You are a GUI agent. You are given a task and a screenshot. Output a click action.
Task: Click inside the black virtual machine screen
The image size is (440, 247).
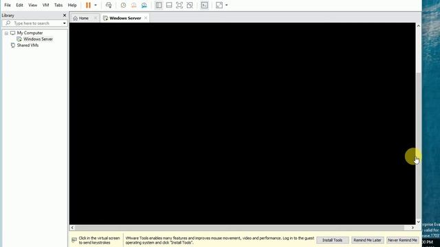pos(242,123)
